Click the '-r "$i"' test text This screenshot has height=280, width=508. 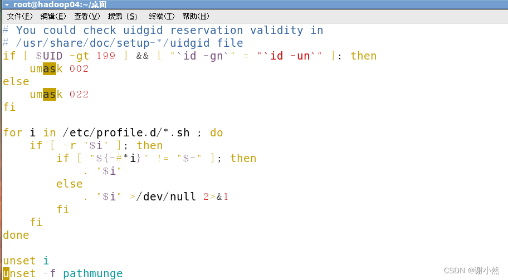(x=85, y=146)
